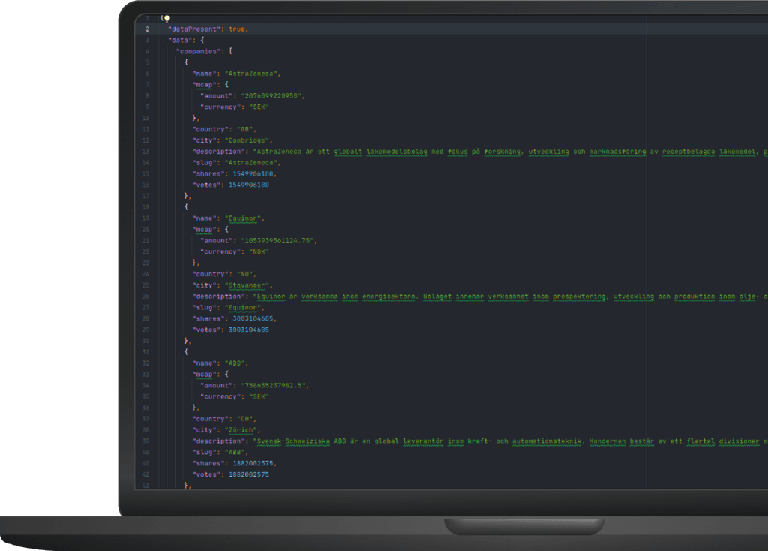Viewport: 768px width, 551px height.
Task: Click the word "Koncernen" in ABB description
Action: [607, 441]
